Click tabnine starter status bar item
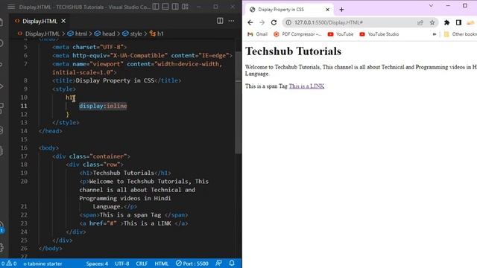477x268 pixels. pos(42,264)
